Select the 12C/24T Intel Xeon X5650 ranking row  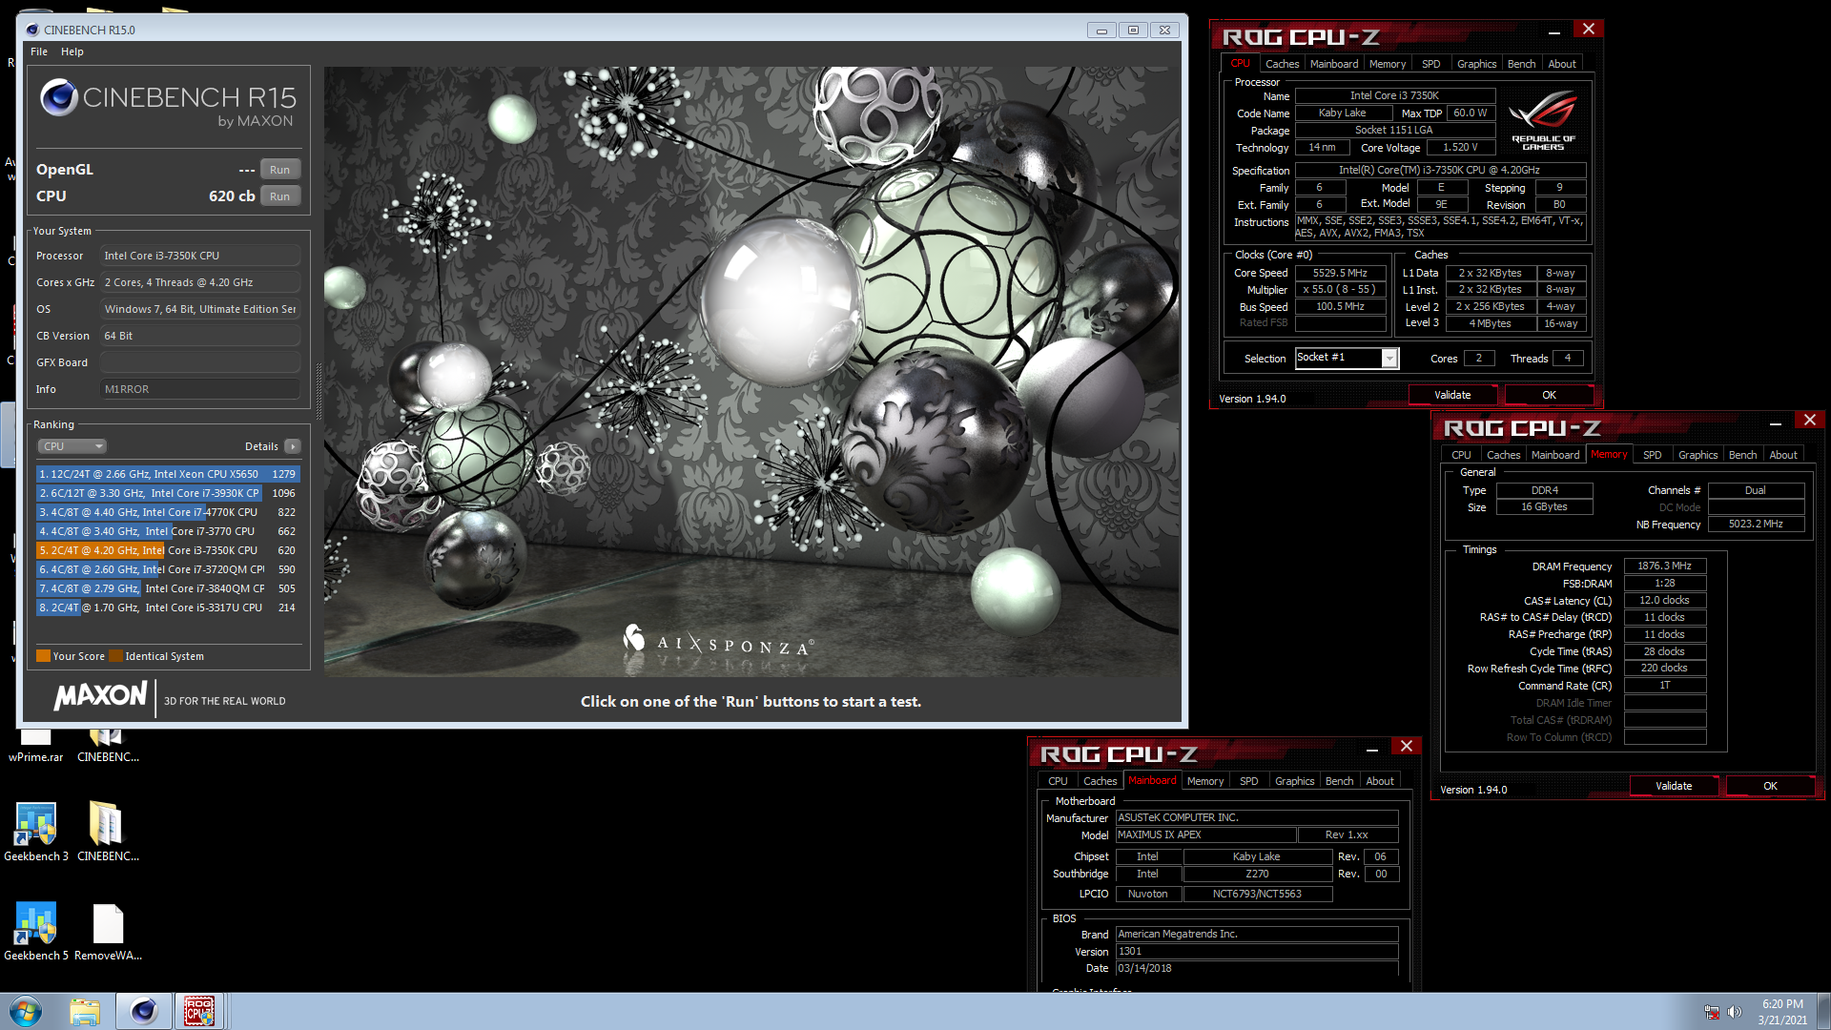click(168, 474)
